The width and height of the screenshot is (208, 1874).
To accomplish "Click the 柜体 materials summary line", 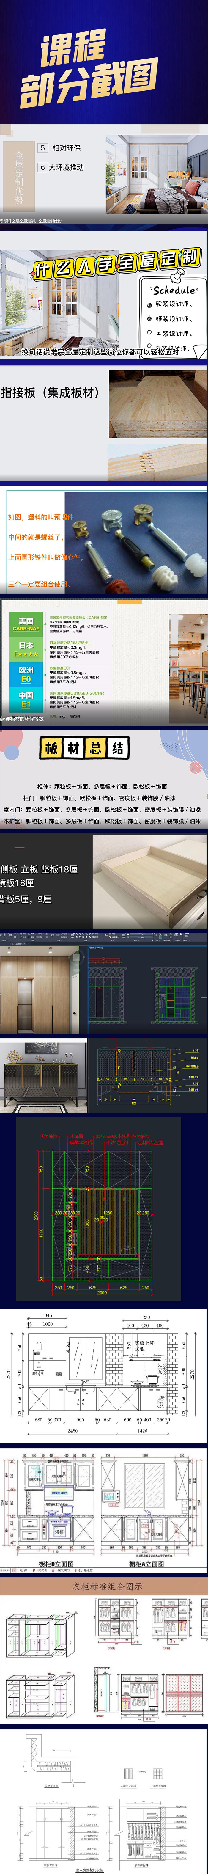I will click(102, 786).
